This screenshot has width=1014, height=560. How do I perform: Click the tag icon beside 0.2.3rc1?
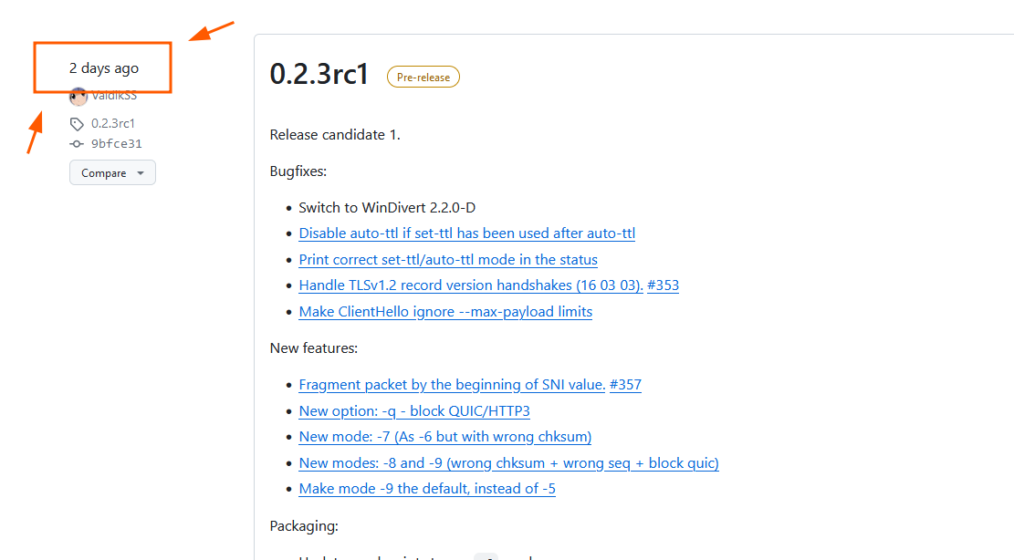77,124
